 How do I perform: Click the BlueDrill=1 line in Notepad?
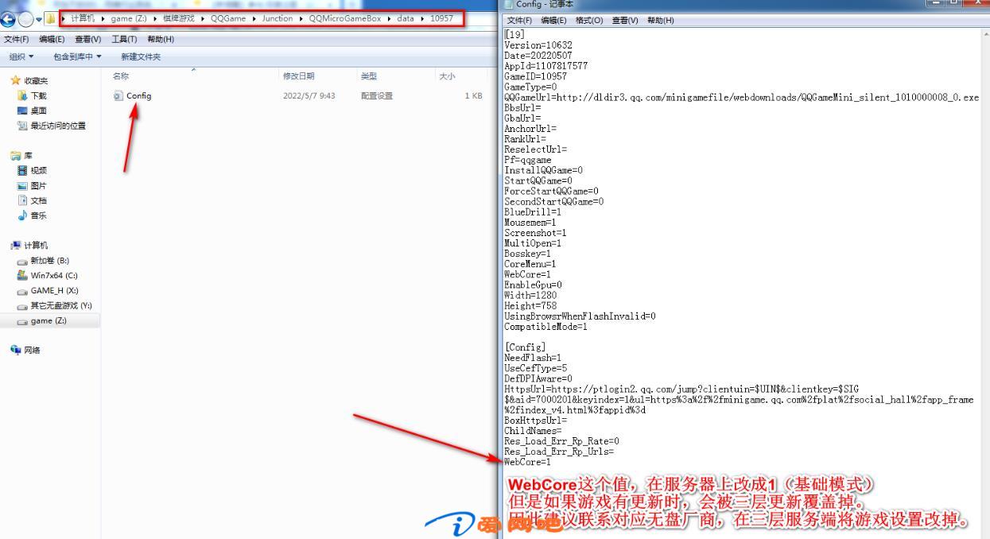pyautogui.click(x=533, y=212)
